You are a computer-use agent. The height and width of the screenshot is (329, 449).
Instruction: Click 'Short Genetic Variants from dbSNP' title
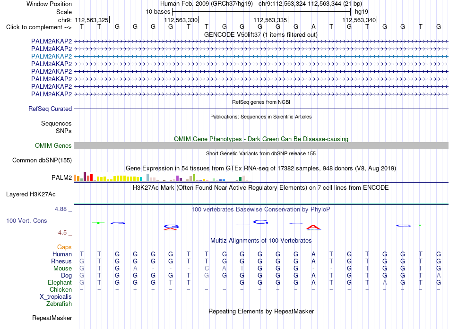point(261,153)
